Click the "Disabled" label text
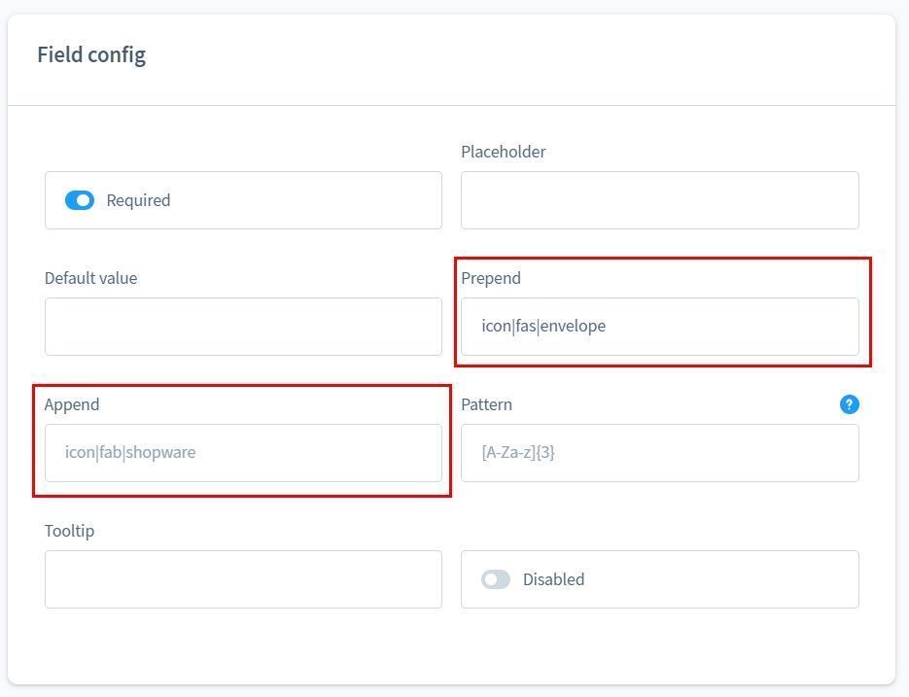Image resolution: width=909 pixels, height=697 pixels. point(553,579)
